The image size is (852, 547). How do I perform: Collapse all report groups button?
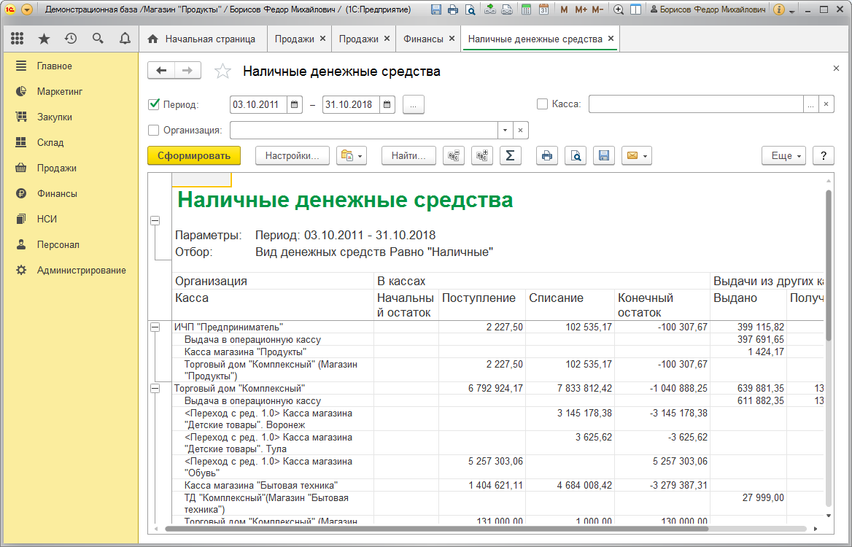[x=454, y=156]
